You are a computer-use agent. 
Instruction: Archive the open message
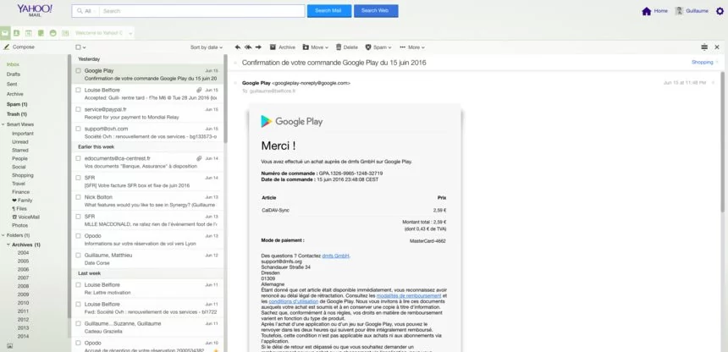click(282, 47)
